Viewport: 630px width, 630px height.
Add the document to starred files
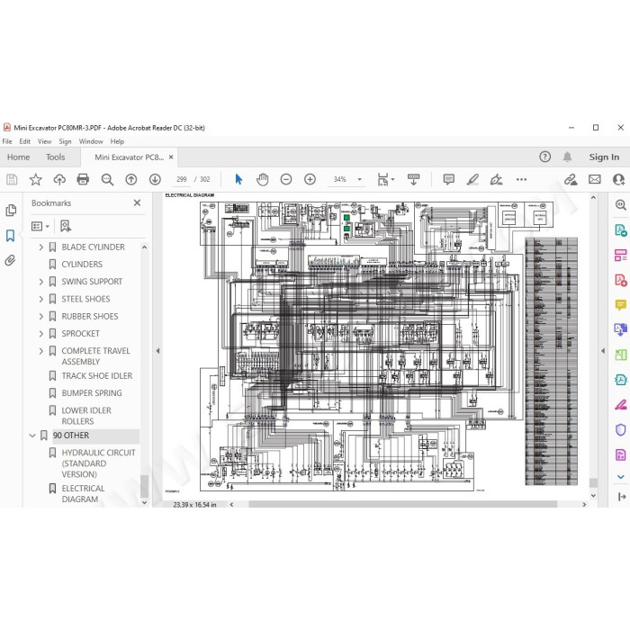click(36, 179)
